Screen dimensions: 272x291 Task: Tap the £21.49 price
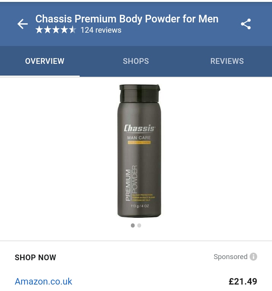(x=243, y=282)
